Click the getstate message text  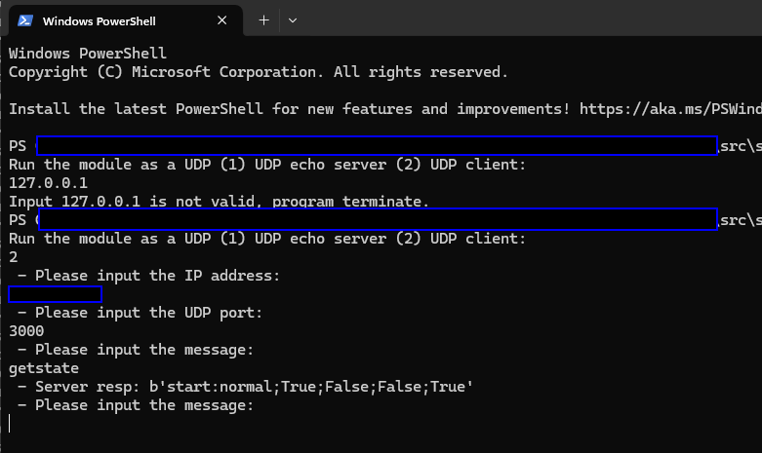pos(44,368)
